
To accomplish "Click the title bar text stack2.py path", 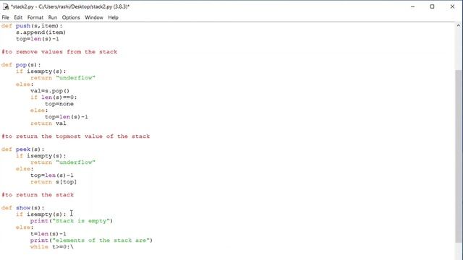I will pyautogui.click(x=70, y=6).
